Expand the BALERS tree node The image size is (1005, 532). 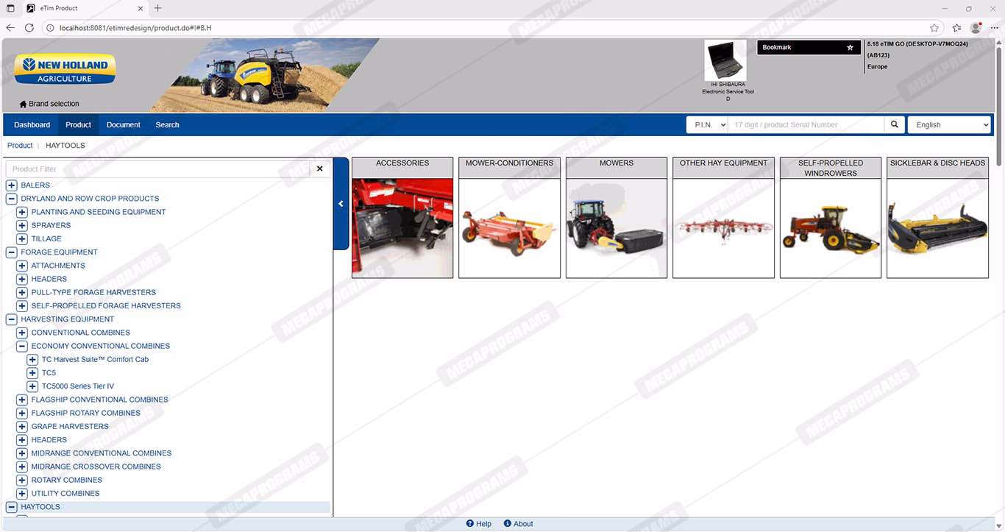pyautogui.click(x=12, y=185)
